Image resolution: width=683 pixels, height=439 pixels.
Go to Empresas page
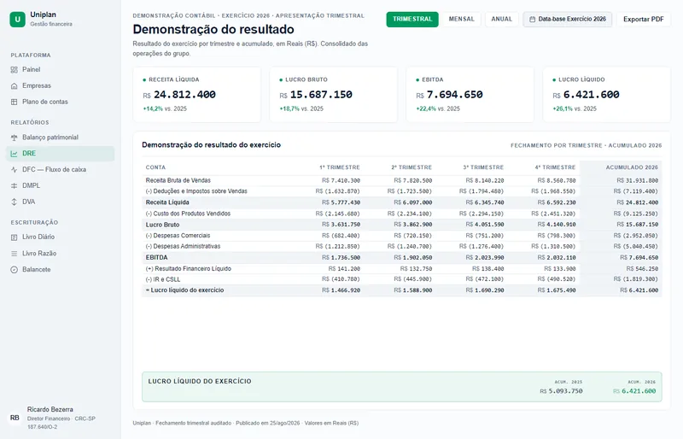[x=60, y=86]
